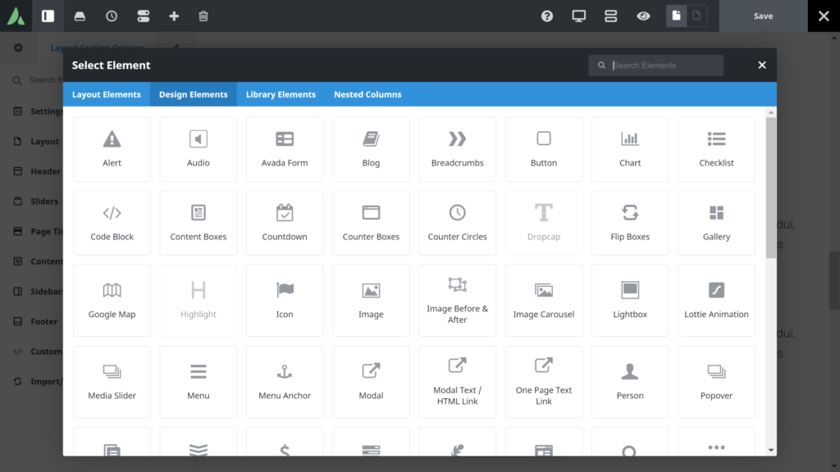Select the Gallery element
Screen dimensions: 840x472
(716, 223)
